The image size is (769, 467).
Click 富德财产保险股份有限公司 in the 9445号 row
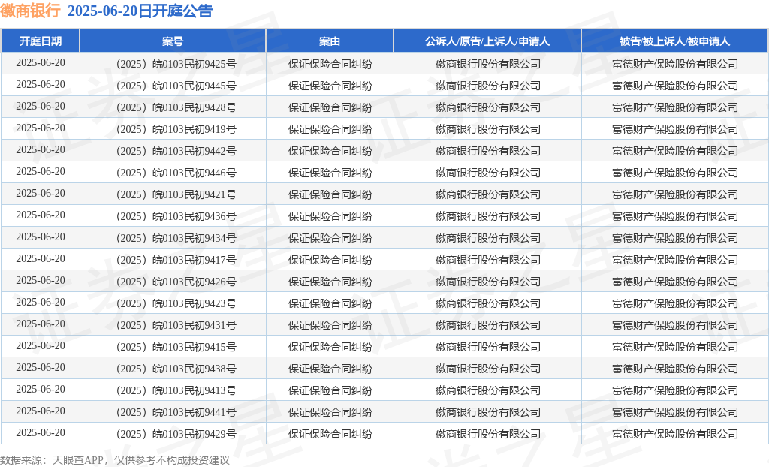click(675, 86)
